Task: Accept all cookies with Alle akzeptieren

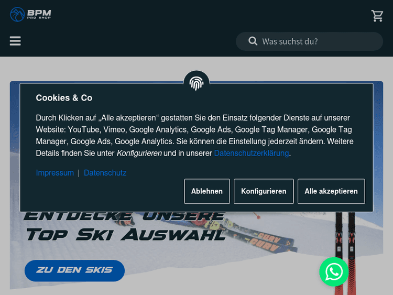Action: coord(331,191)
